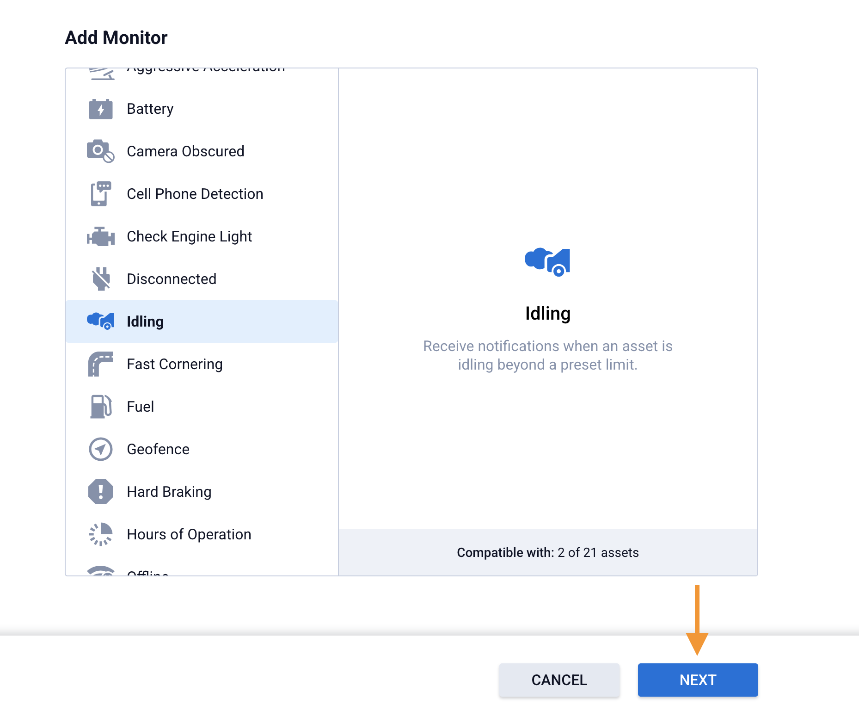Click the Camera Obscured icon
The width and height of the screenshot is (859, 717).
[x=100, y=151]
